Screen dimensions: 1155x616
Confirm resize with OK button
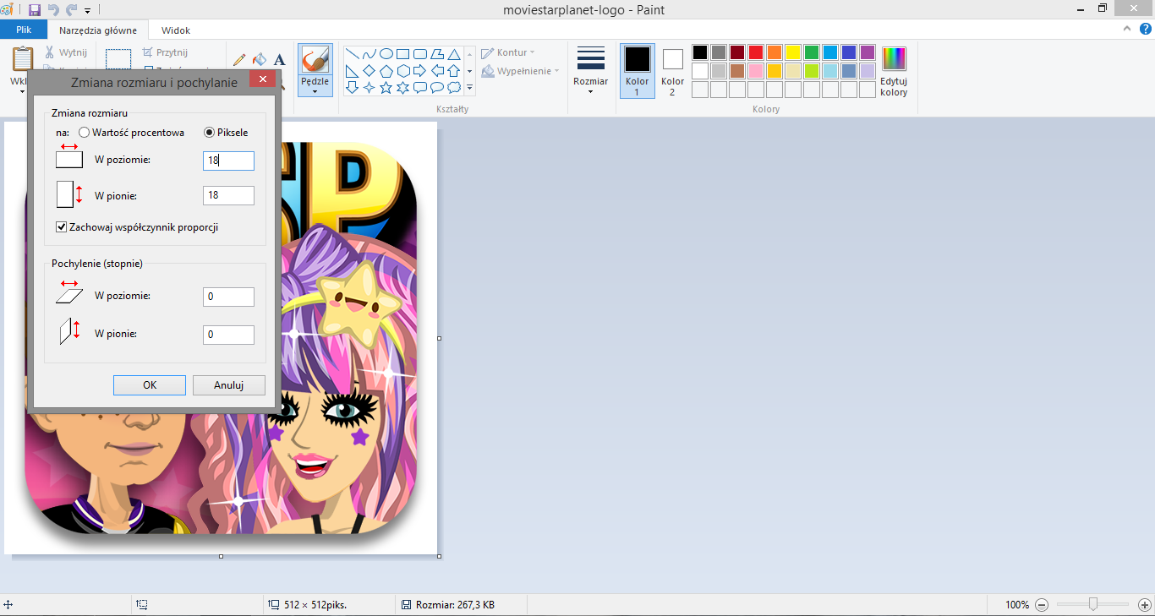(x=150, y=385)
